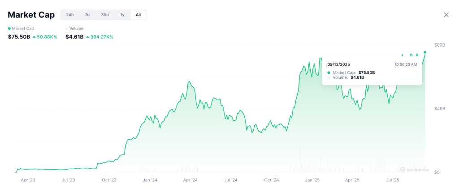Click the green up arrow beside 364.27K%

point(87,37)
